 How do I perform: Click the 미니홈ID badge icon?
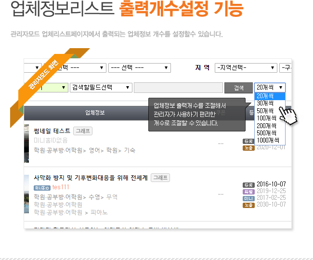click(x=42, y=188)
